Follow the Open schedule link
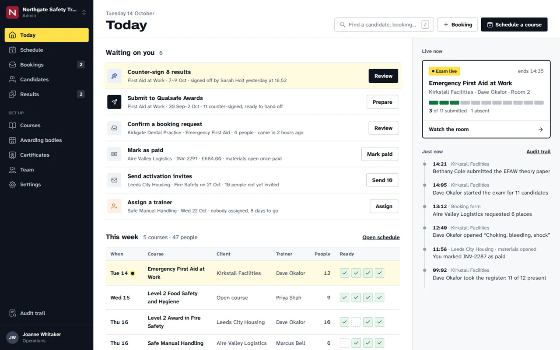Image resolution: width=560 pixels, height=350 pixels. point(381,237)
